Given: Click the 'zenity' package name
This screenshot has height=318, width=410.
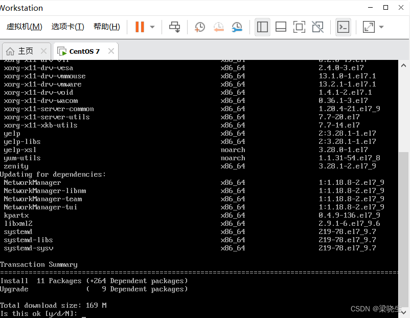Looking at the screenshot, I should (x=16, y=166).
